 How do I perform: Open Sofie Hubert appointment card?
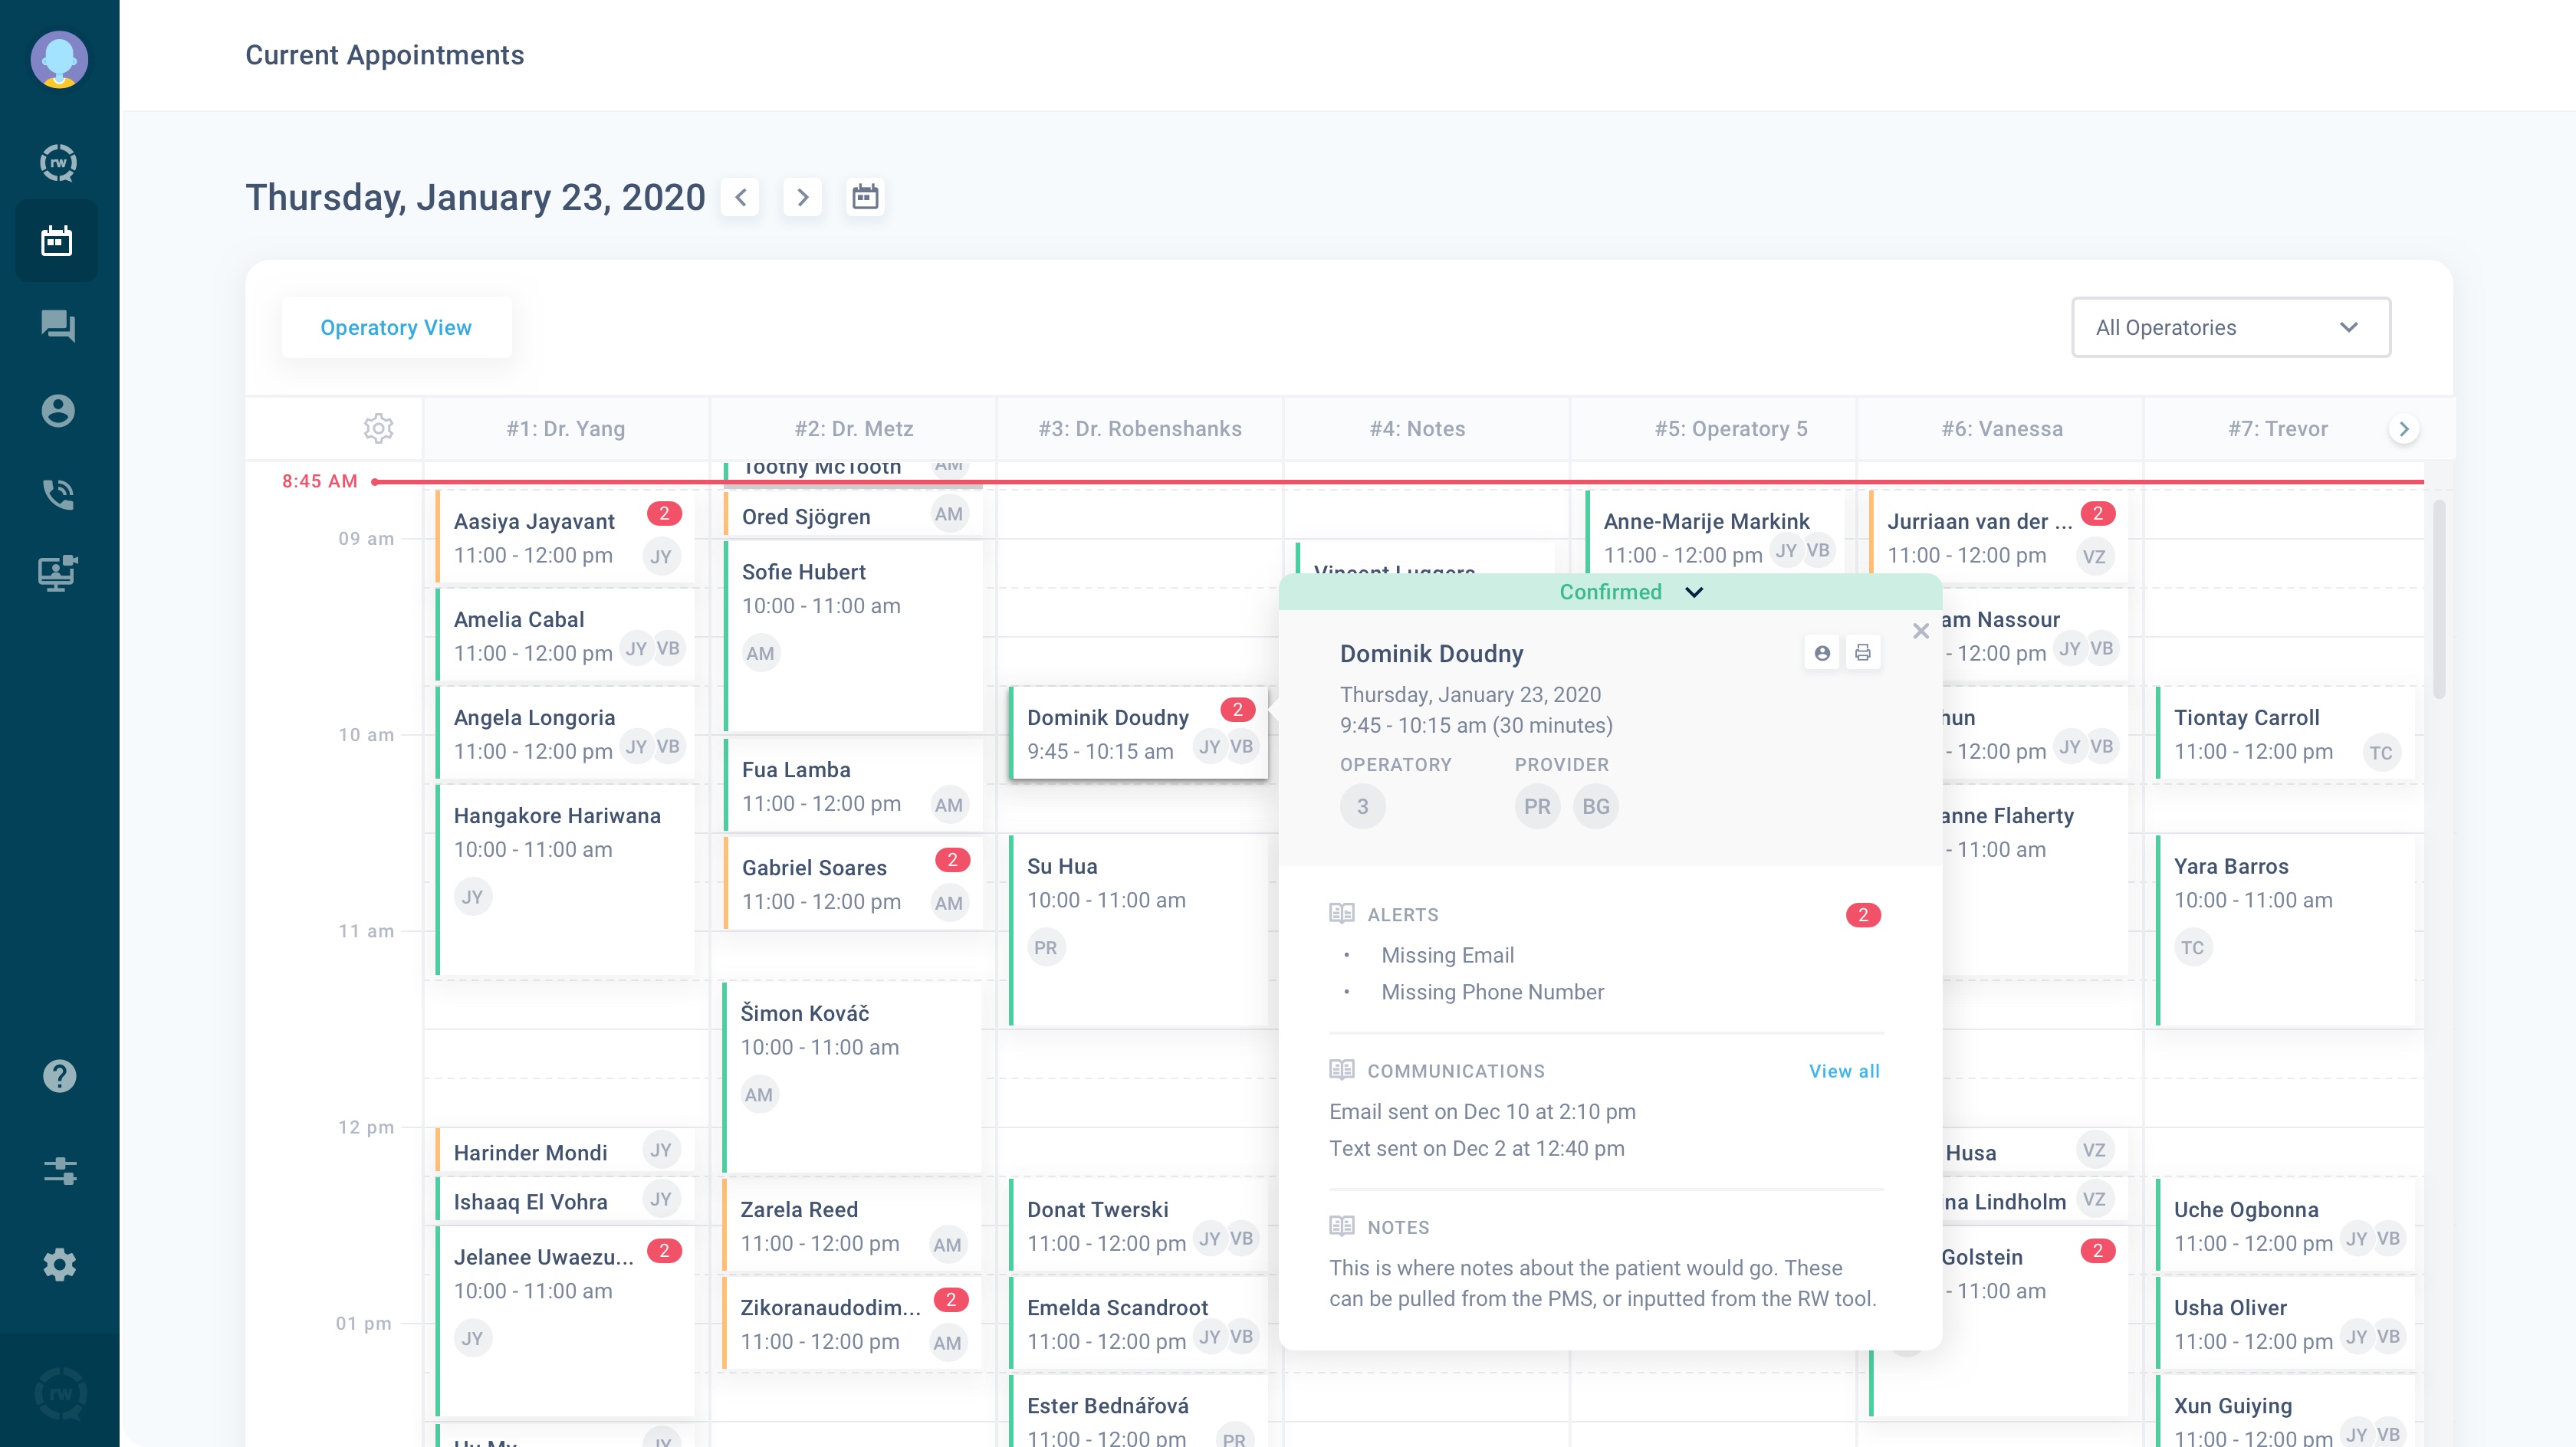854,636
